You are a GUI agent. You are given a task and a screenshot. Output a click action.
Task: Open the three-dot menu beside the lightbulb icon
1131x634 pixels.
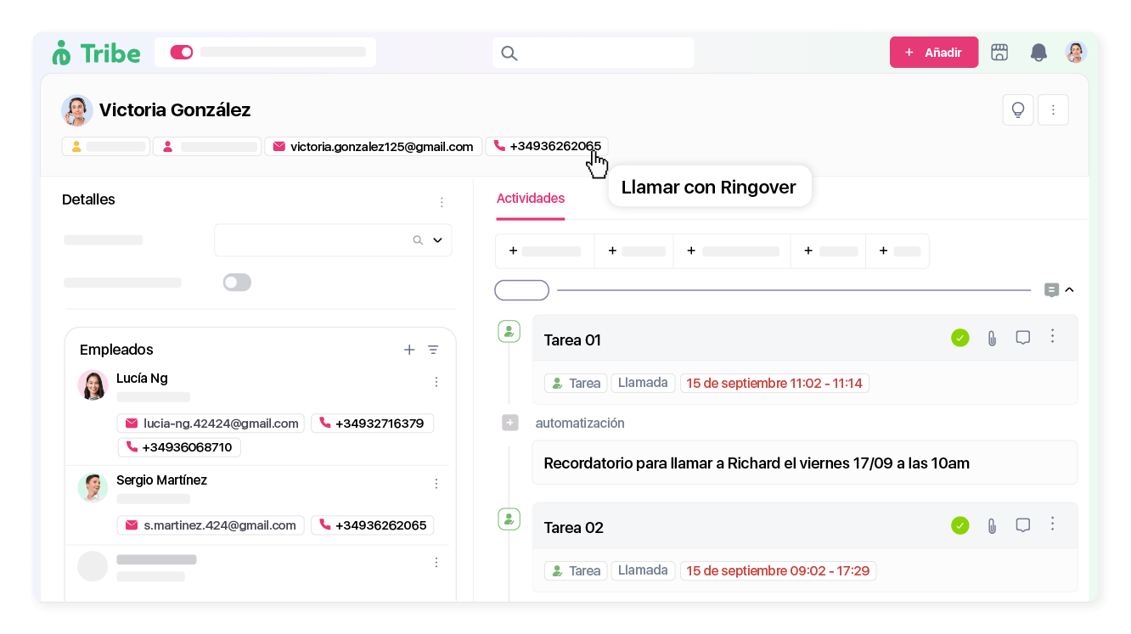(x=1053, y=109)
